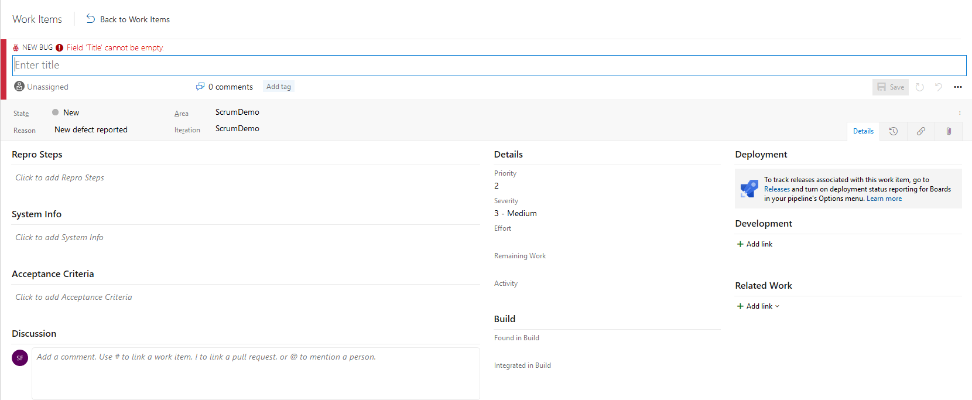Click the Enter title input field
The image size is (972, 400).
[x=489, y=65]
